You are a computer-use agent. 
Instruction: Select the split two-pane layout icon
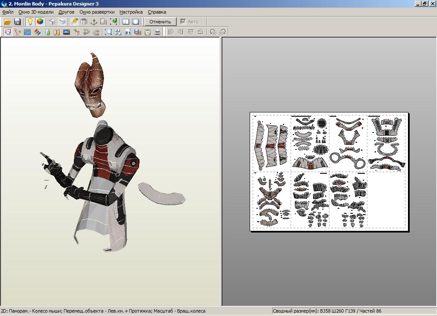(x=126, y=22)
